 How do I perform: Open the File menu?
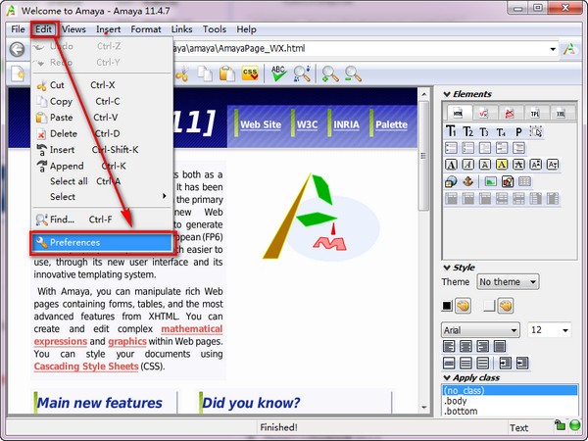(x=18, y=29)
